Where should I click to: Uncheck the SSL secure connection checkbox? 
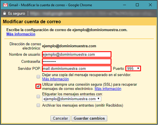pos(38,86)
